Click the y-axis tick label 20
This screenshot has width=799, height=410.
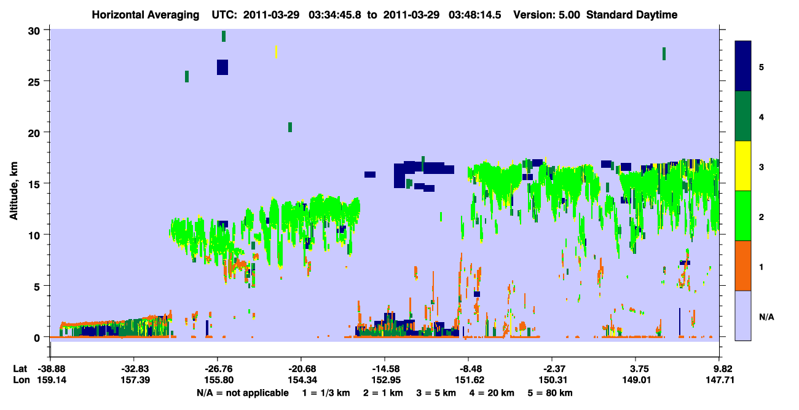36,132
